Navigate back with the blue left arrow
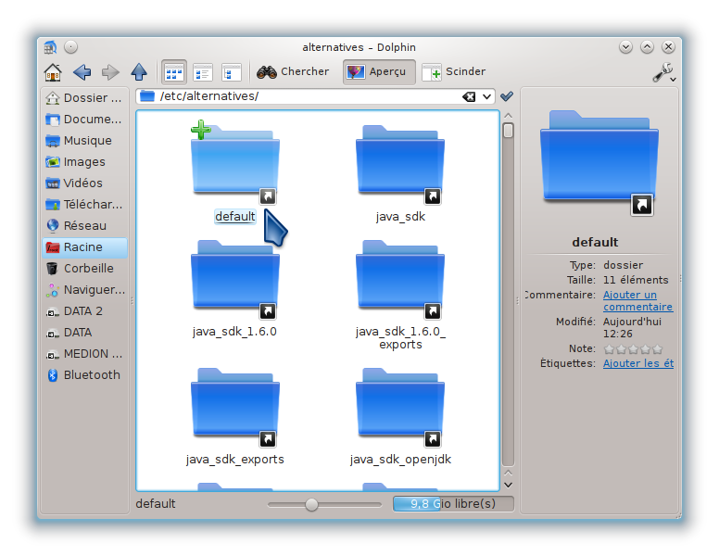 coord(82,72)
